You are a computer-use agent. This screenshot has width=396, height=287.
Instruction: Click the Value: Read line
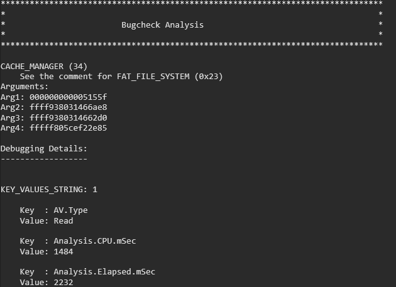tap(47, 220)
